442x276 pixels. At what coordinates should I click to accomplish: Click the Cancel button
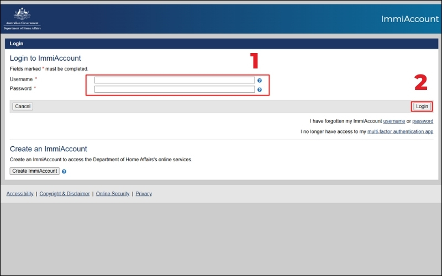[x=23, y=107]
